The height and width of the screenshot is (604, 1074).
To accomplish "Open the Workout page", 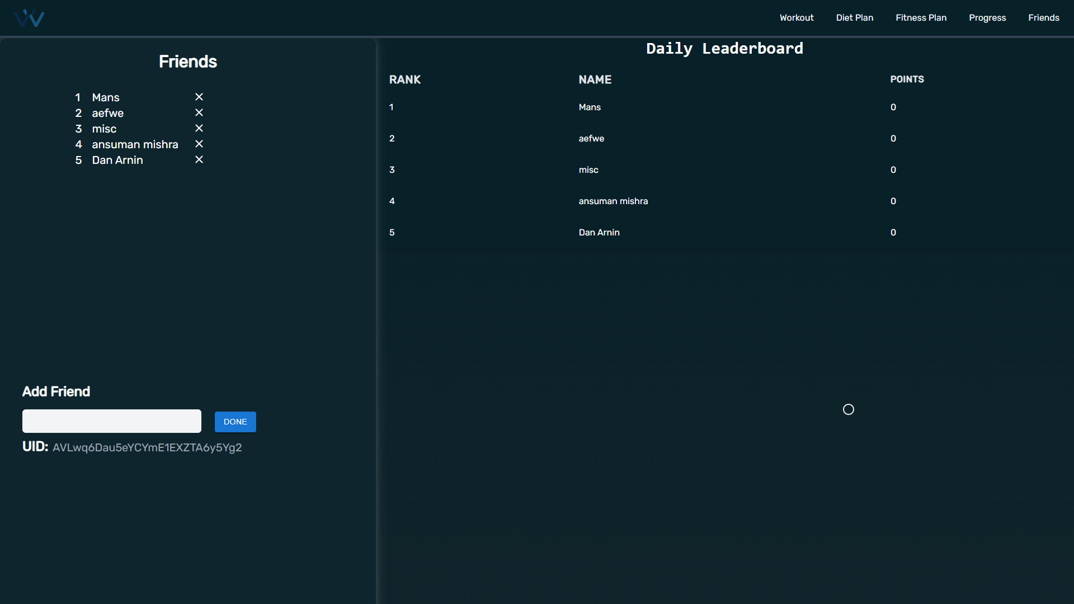I will click(796, 18).
